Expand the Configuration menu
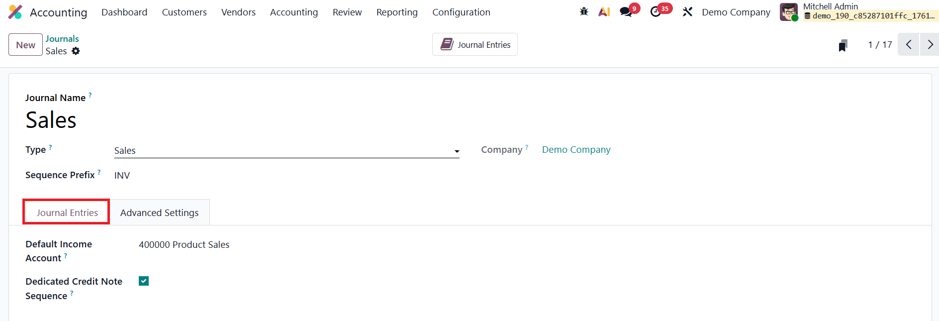 coord(461,12)
